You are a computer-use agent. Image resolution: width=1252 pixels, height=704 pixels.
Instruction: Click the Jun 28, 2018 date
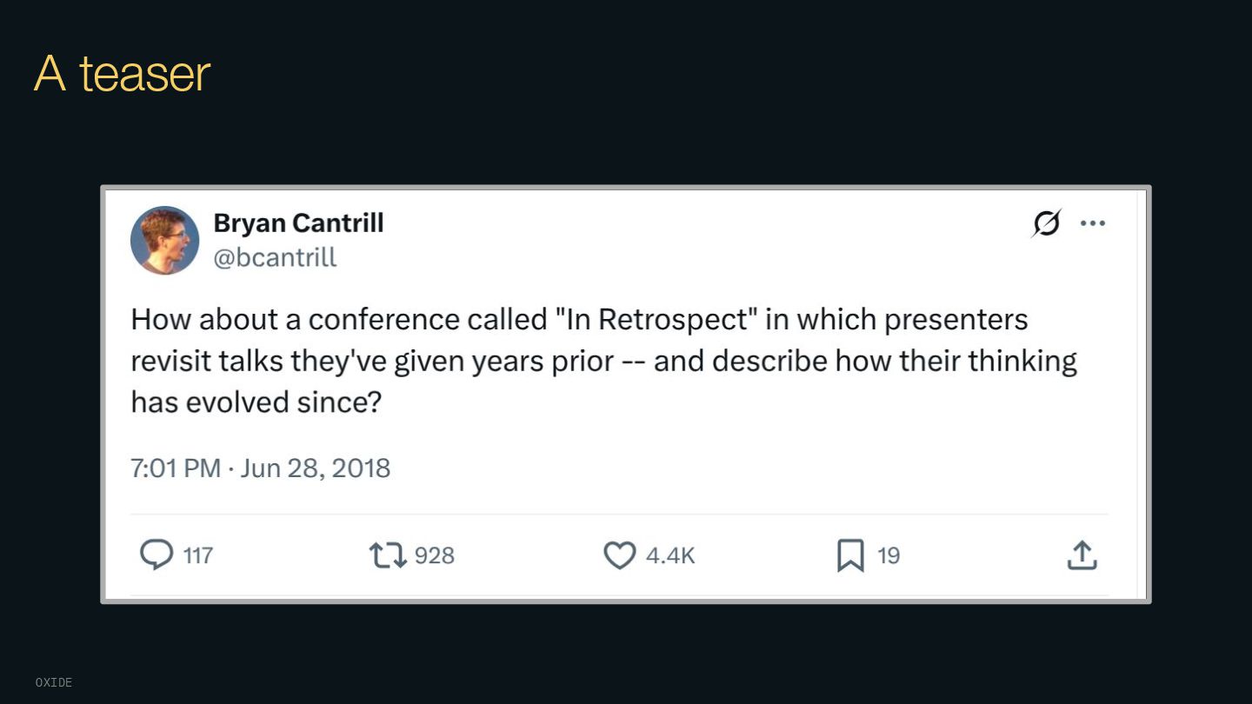coord(316,468)
